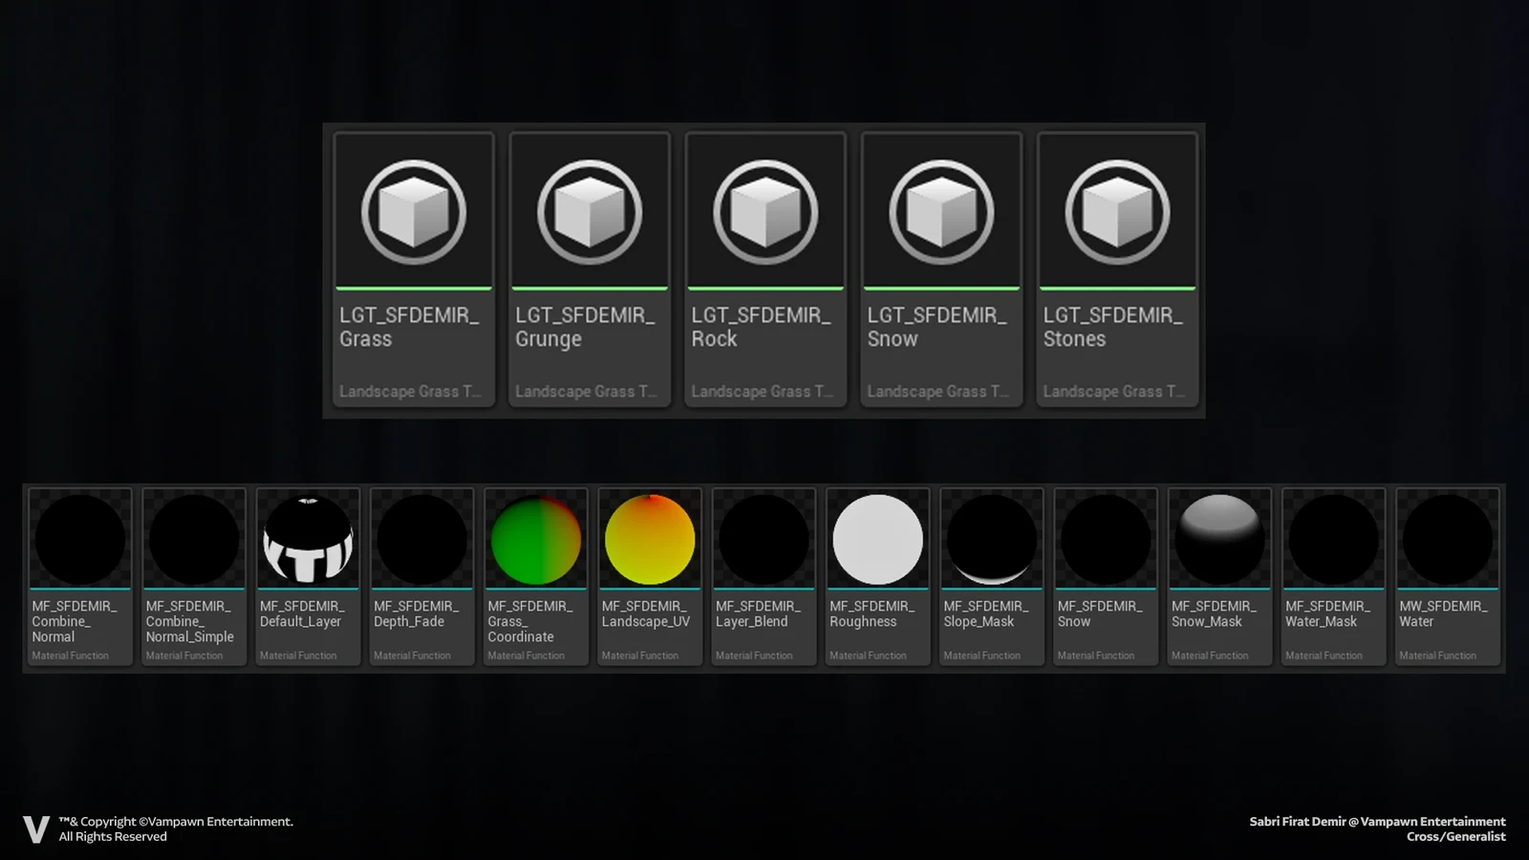
Task: Pick the Depth_Fade material function thumbnail
Action: click(421, 540)
